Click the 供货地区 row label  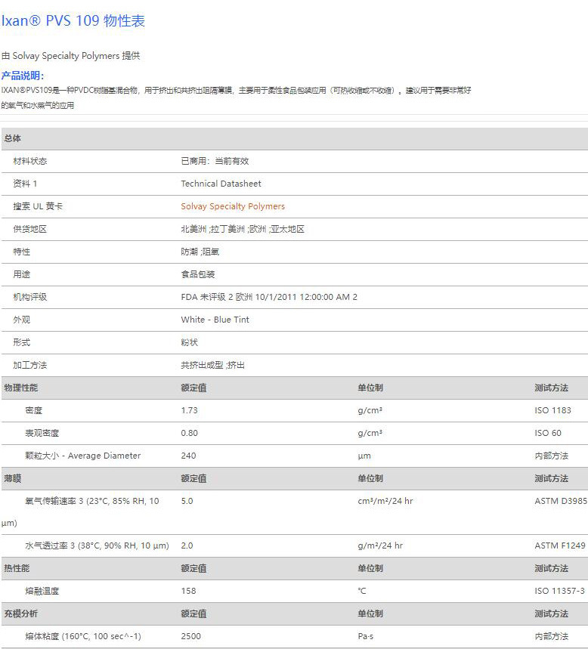click(x=29, y=229)
